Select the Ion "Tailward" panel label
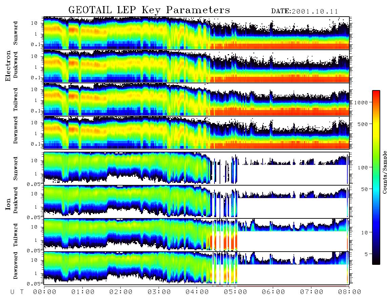 pos(16,235)
